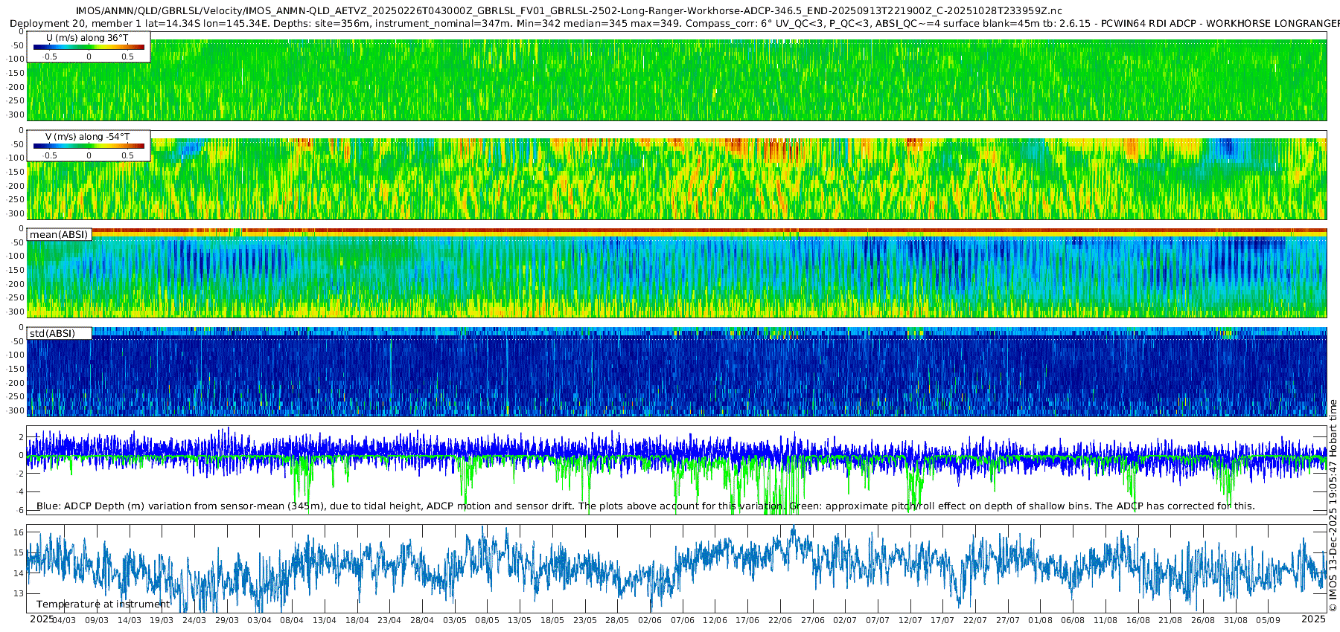Click the 03/05 date tick label

click(455, 620)
